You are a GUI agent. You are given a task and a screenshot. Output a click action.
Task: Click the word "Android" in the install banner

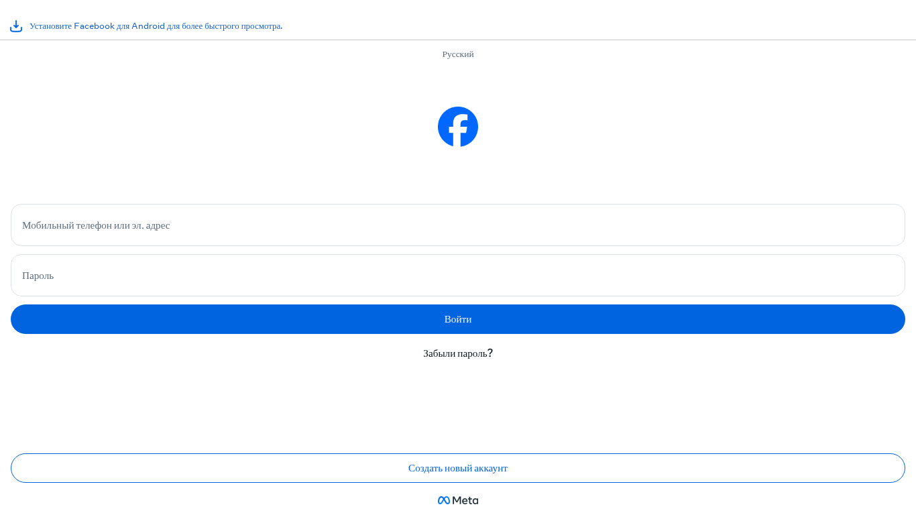tap(148, 26)
